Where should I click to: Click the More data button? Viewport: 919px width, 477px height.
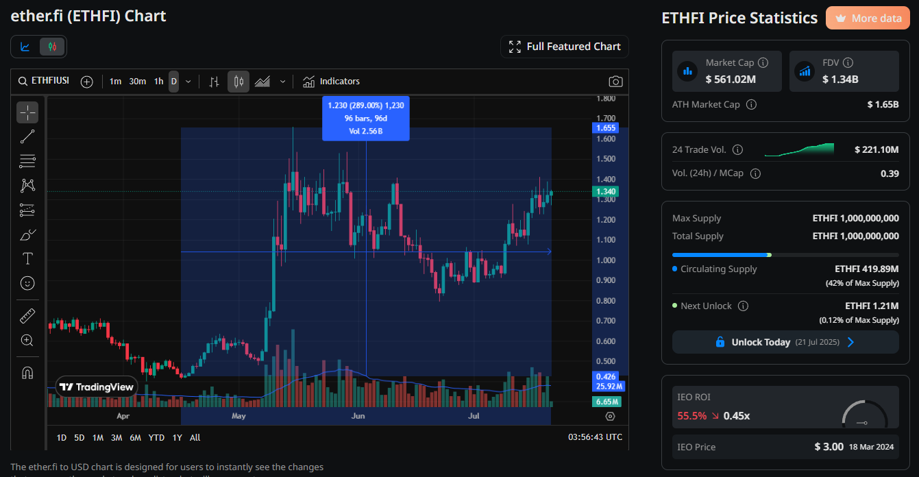click(868, 19)
